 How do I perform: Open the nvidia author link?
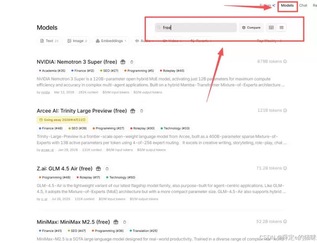click(x=45, y=92)
